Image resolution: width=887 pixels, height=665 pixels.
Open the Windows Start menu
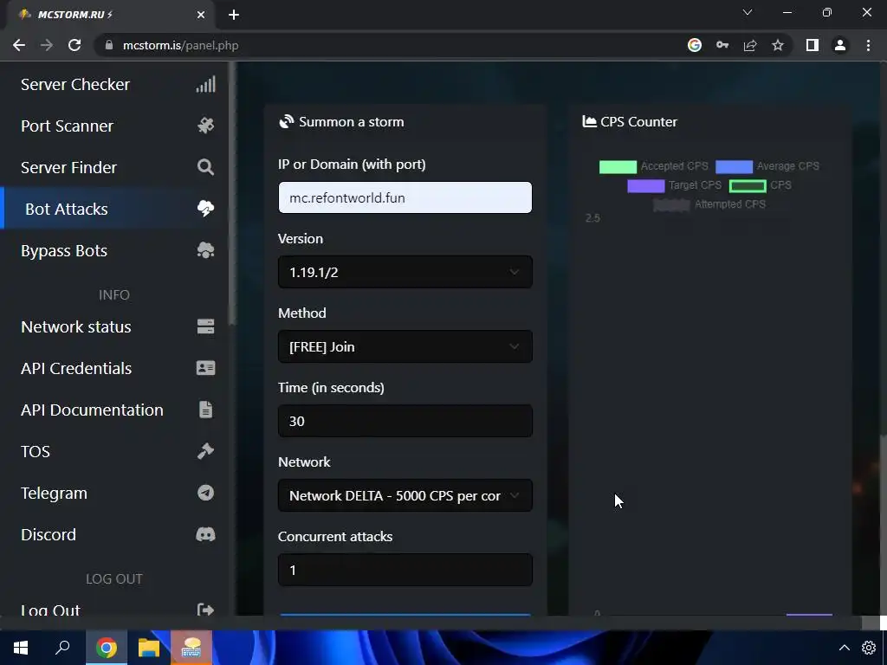(x=21, y=648)
